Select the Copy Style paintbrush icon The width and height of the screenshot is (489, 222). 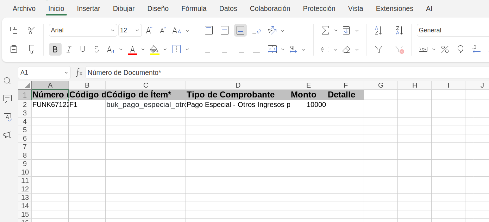click(x=32, y=49)
